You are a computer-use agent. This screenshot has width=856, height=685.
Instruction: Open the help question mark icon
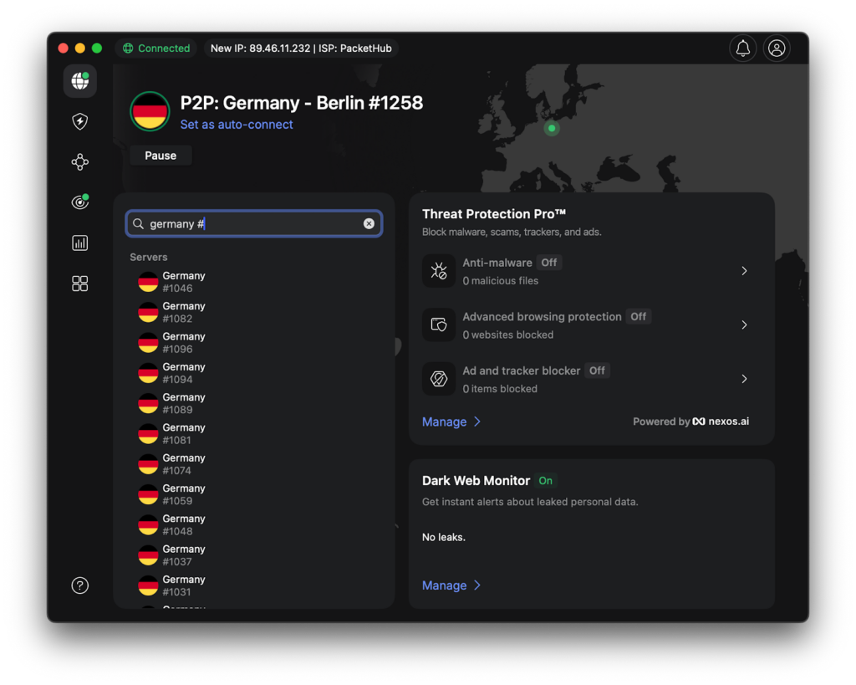tap(79, 585)
